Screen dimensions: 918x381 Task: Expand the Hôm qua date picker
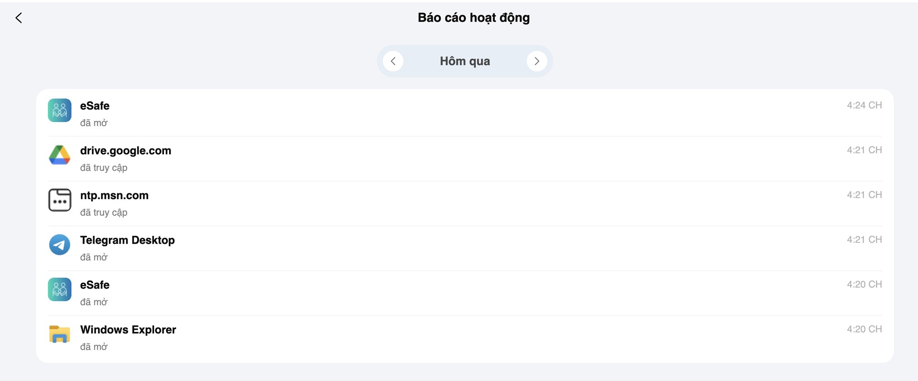click(x=465, y=61)
